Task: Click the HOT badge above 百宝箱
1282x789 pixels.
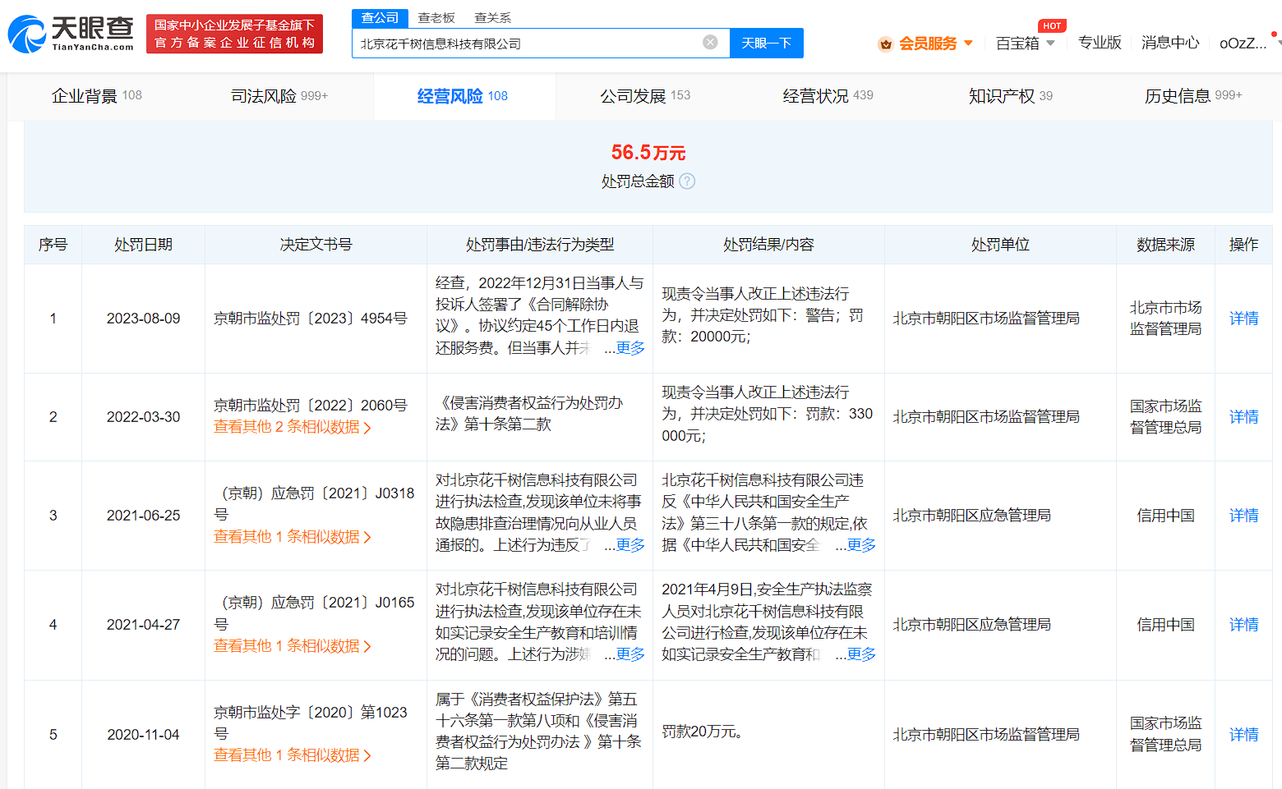Action: point(1052,25)
